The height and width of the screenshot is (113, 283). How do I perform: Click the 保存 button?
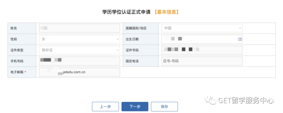tap(164, 107)
